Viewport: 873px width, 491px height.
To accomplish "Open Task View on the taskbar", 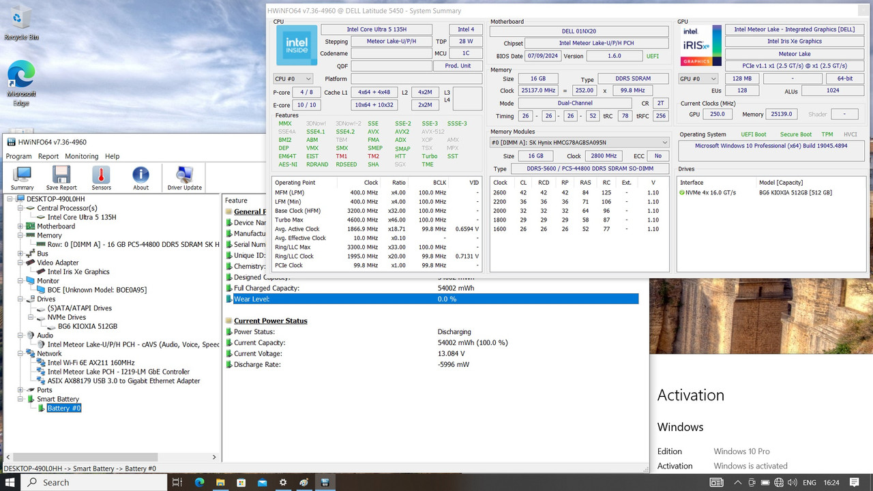I will tap(177, 482).
